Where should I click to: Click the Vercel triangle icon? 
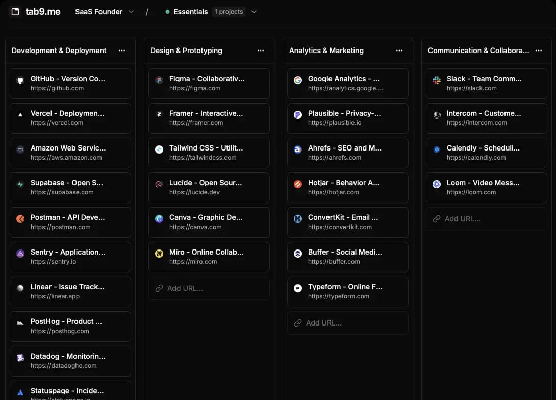click(20, 114)
